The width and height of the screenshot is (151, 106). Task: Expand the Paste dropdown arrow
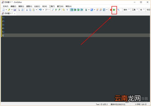coord(37,10)
